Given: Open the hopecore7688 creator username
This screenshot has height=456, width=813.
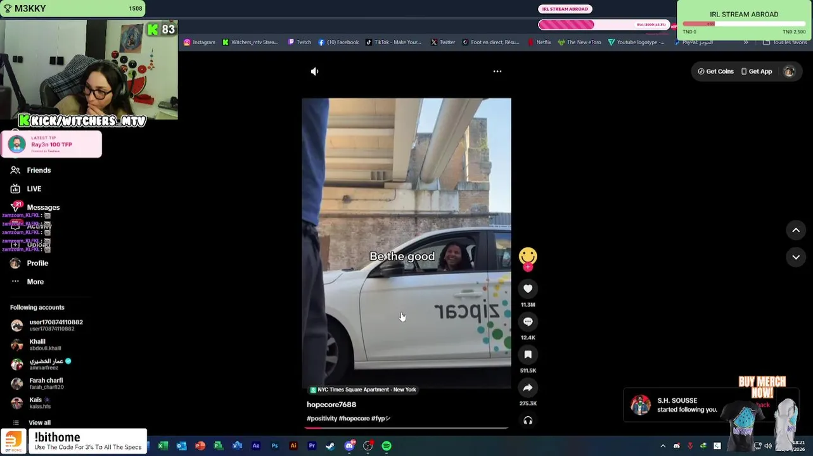Looking at the screenshot, I should click(x=331, y=404).
